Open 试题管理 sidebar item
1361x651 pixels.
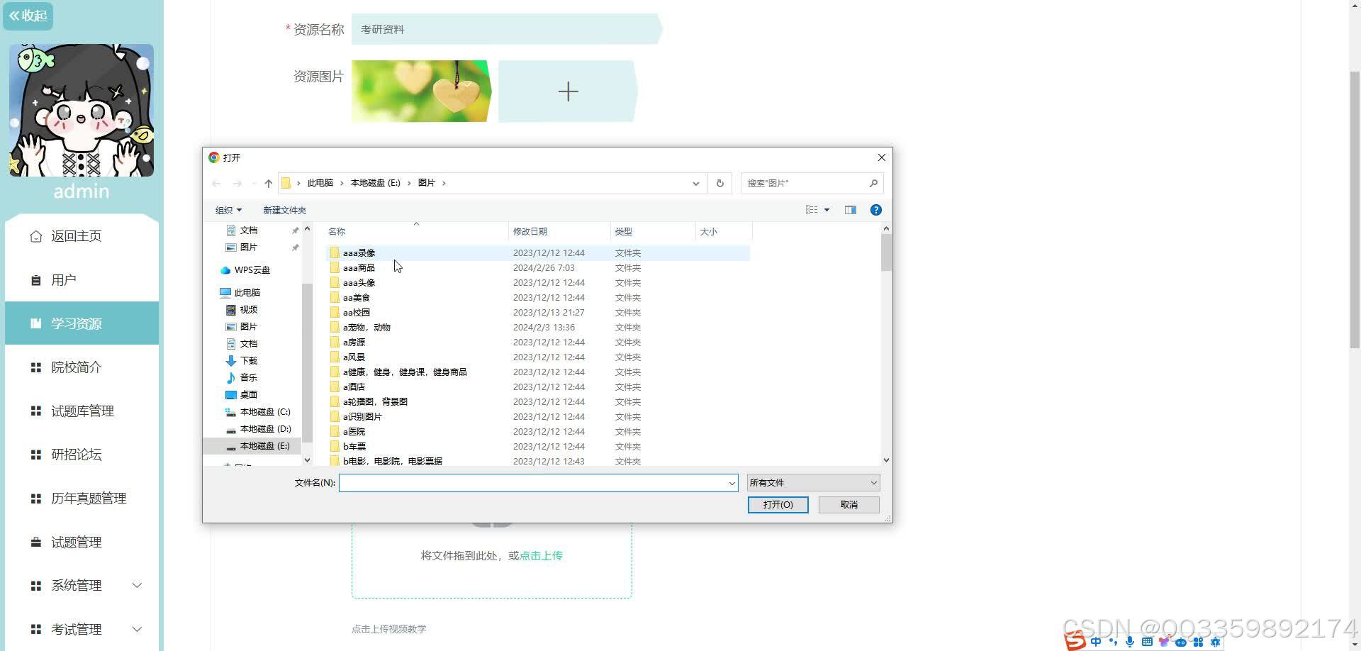pyautogui.click(x=82, y=542)
